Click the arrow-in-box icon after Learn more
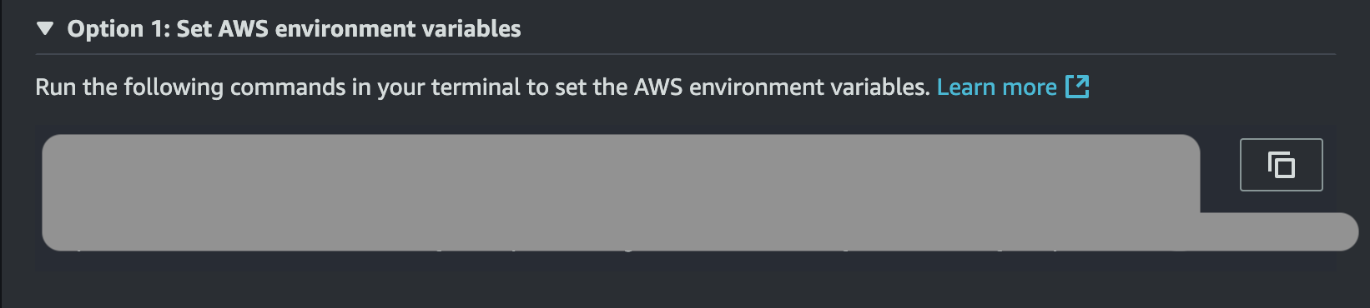Viewport: 1370px width, 308px height. [1077, 87]
